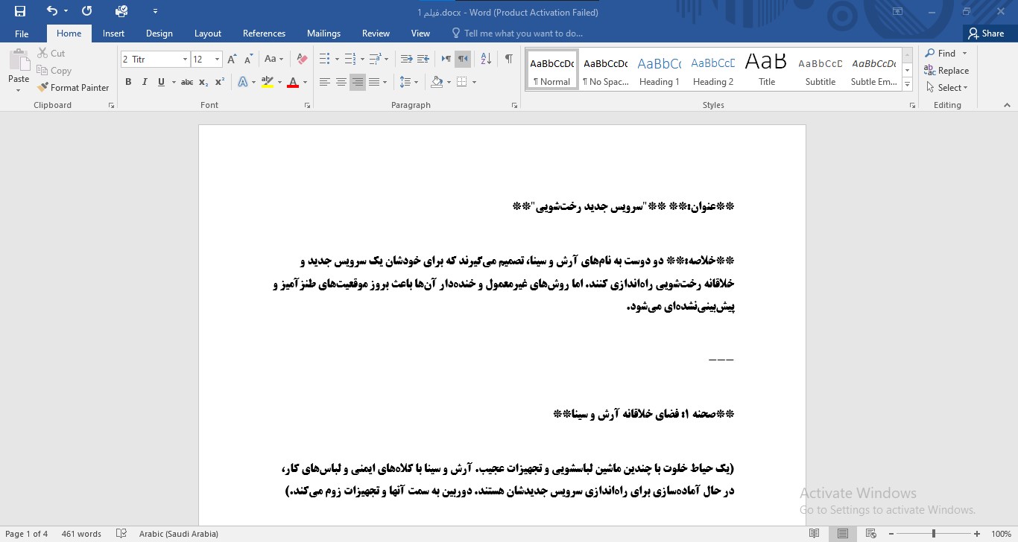
Task: Open the Design tab
Action: coord(159,34)
